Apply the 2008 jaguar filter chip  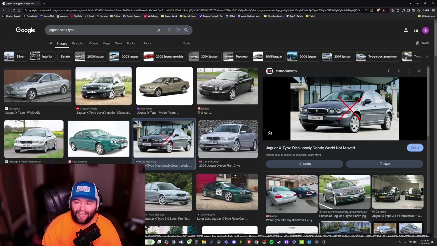click(x=90, y=56)
